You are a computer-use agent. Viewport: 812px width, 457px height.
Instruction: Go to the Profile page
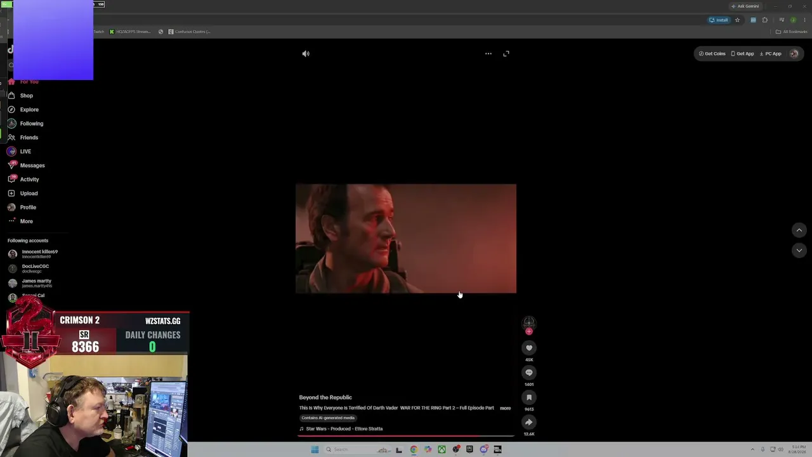click(x=28, y=208)
